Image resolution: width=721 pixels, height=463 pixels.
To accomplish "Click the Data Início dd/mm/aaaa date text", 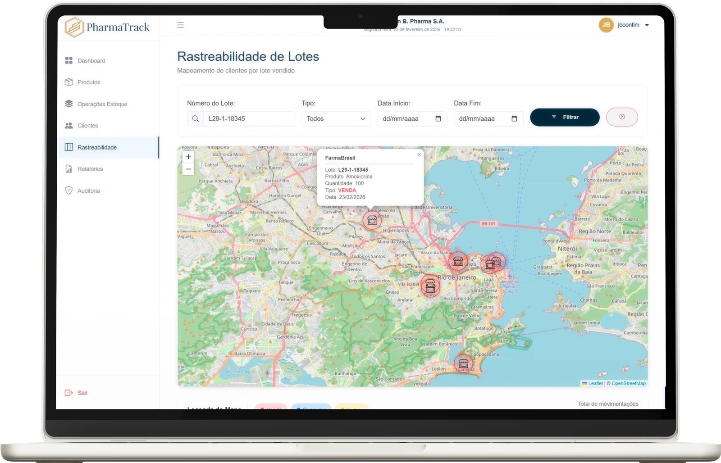I will [x=401, y=118].
